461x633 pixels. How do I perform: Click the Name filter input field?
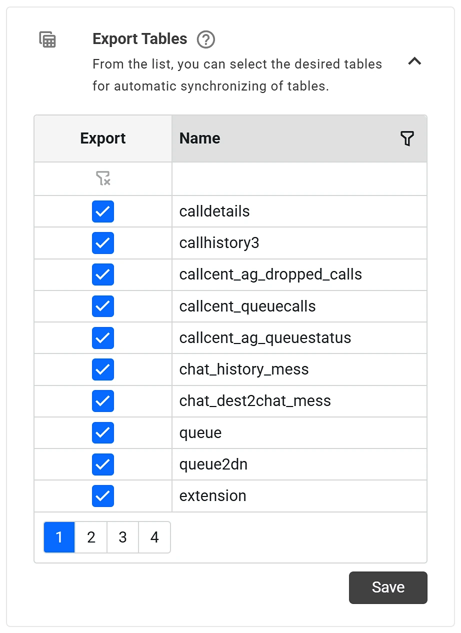coord(299,178)
